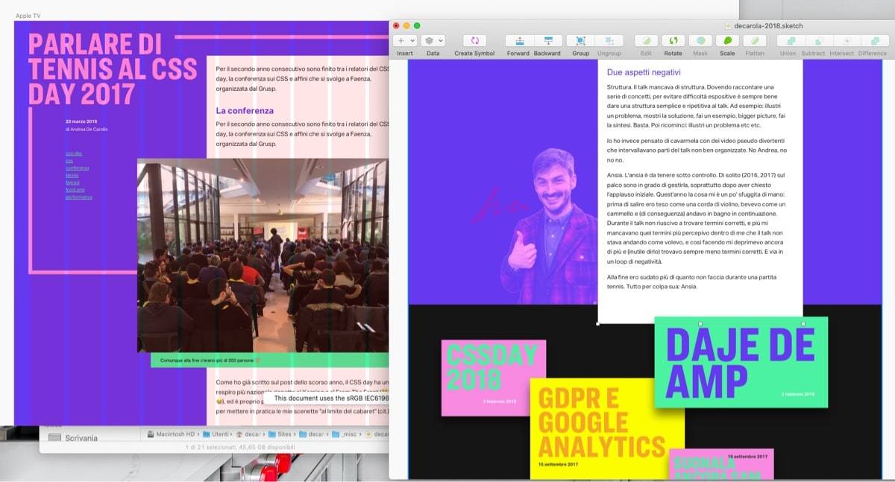The image size is (895, 482).
Task: Click the Create Symbol toolbar icon
Action: point(474,41)
